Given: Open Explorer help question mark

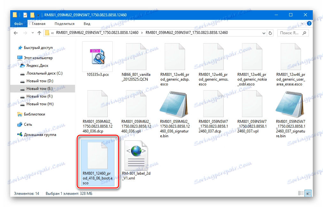Looking at the screenshot, I should (x=309, y=24).
